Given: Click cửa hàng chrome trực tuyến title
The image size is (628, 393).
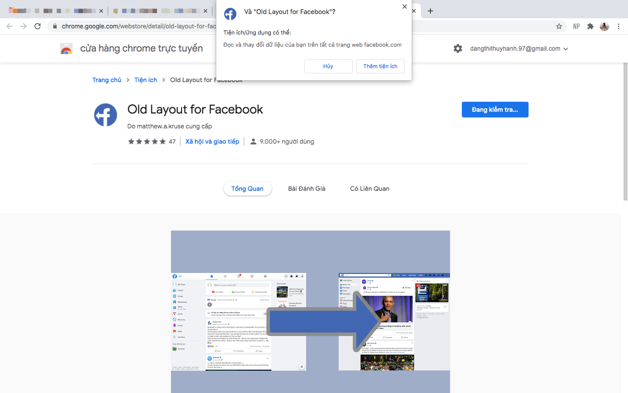Looking at the screenshot, I should (141, 48).
